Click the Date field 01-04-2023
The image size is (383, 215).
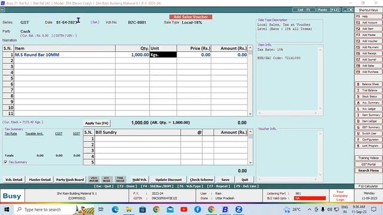point(66,23)
